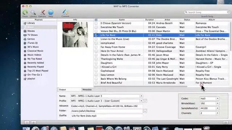Image resolution: width=232 pixels, height=130 pixels.
Task: Open the Codec dropdown
Action: (x=217, y=99)
